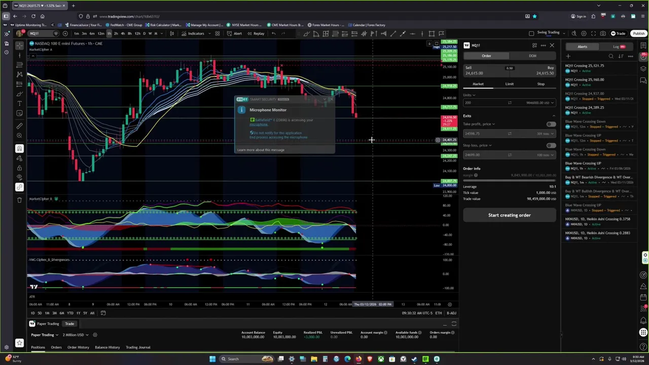Toggle ETH extended hours session
Viewport: 649px width, 365px height.
point(439,313)
